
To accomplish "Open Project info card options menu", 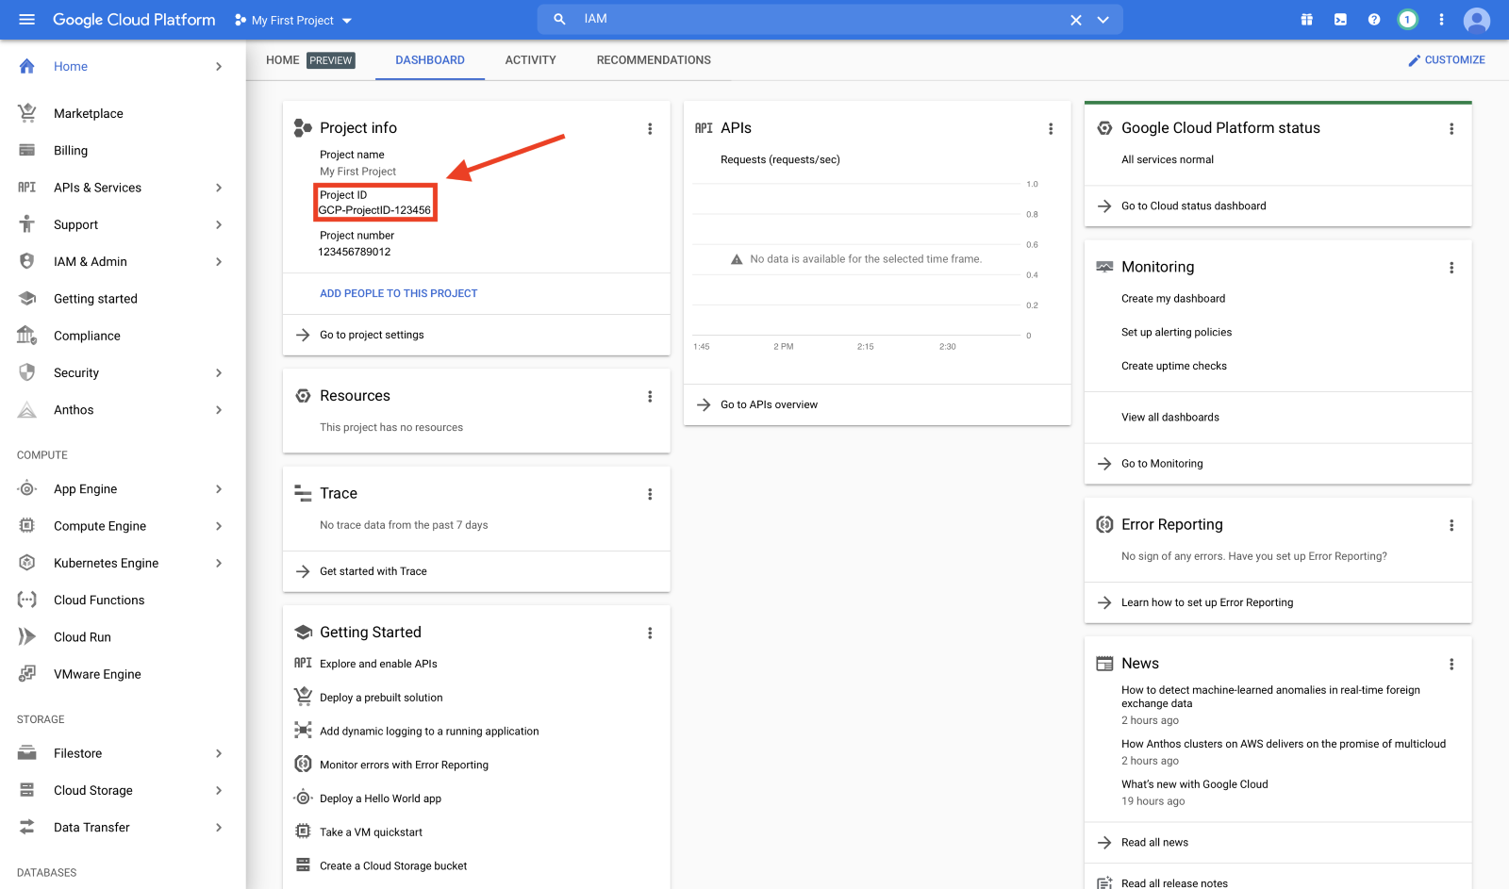I will (x=650, y=129).
